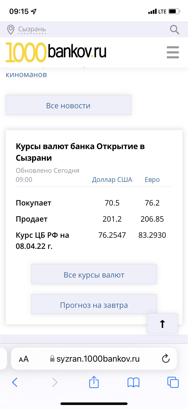Open Safari share sheet
188x409 pixels.
94,382
